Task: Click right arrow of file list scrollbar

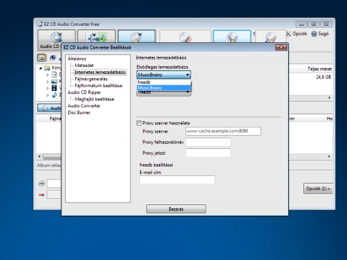Action: 329,157
